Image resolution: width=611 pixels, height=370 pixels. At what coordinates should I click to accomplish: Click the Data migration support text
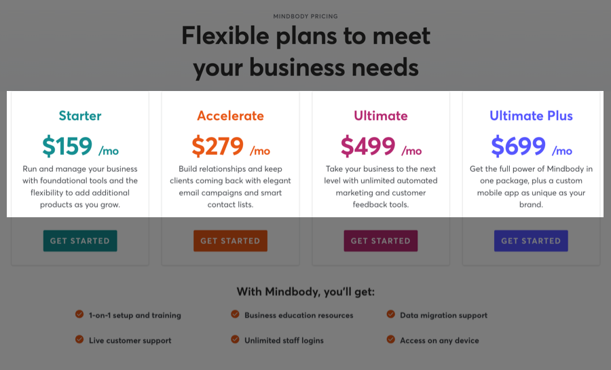coord(443,315)
